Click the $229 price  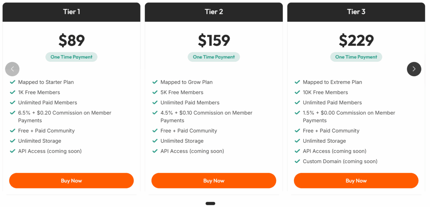(x=356, y=40)
